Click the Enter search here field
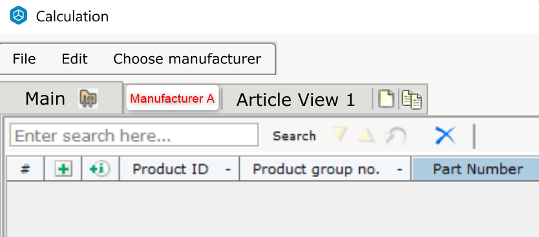 pos(134,135)
